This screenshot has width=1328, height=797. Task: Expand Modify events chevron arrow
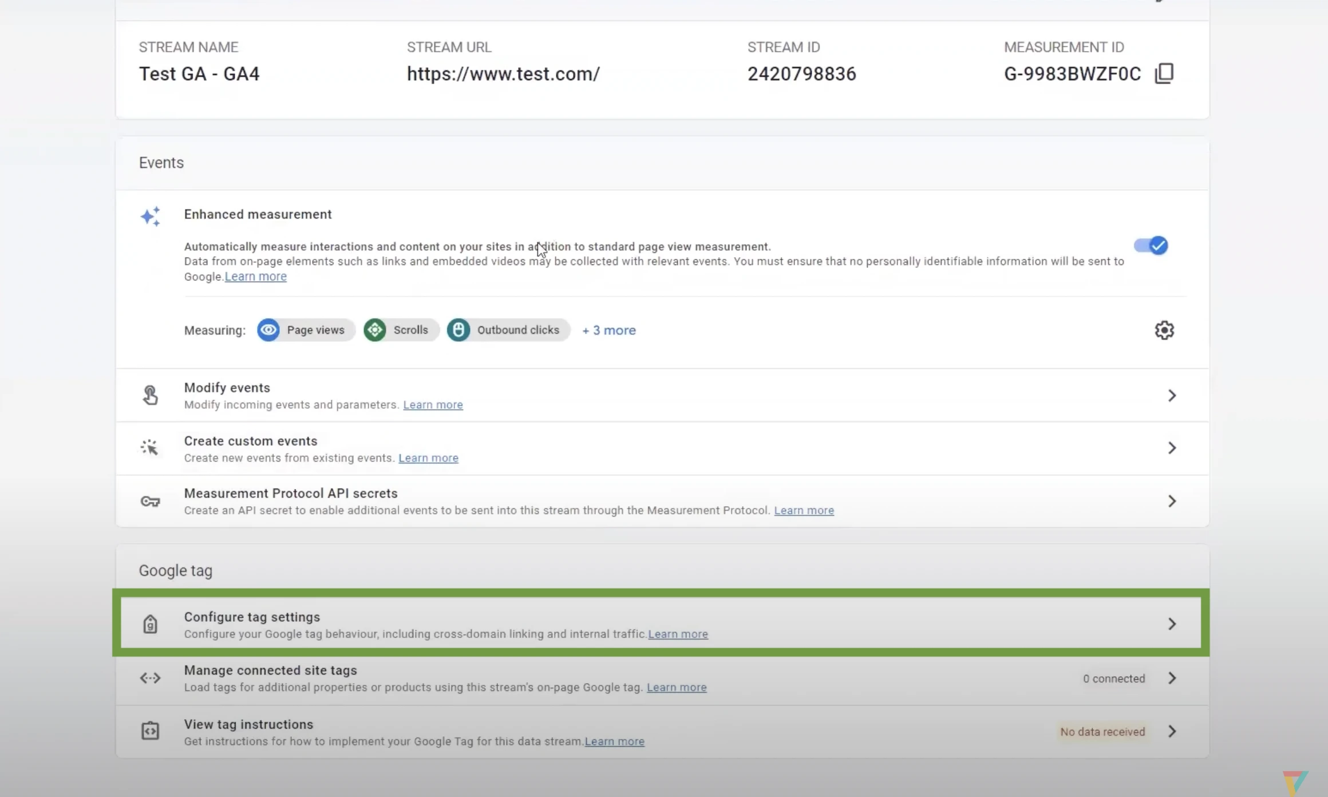click(x=1172, y=396)
